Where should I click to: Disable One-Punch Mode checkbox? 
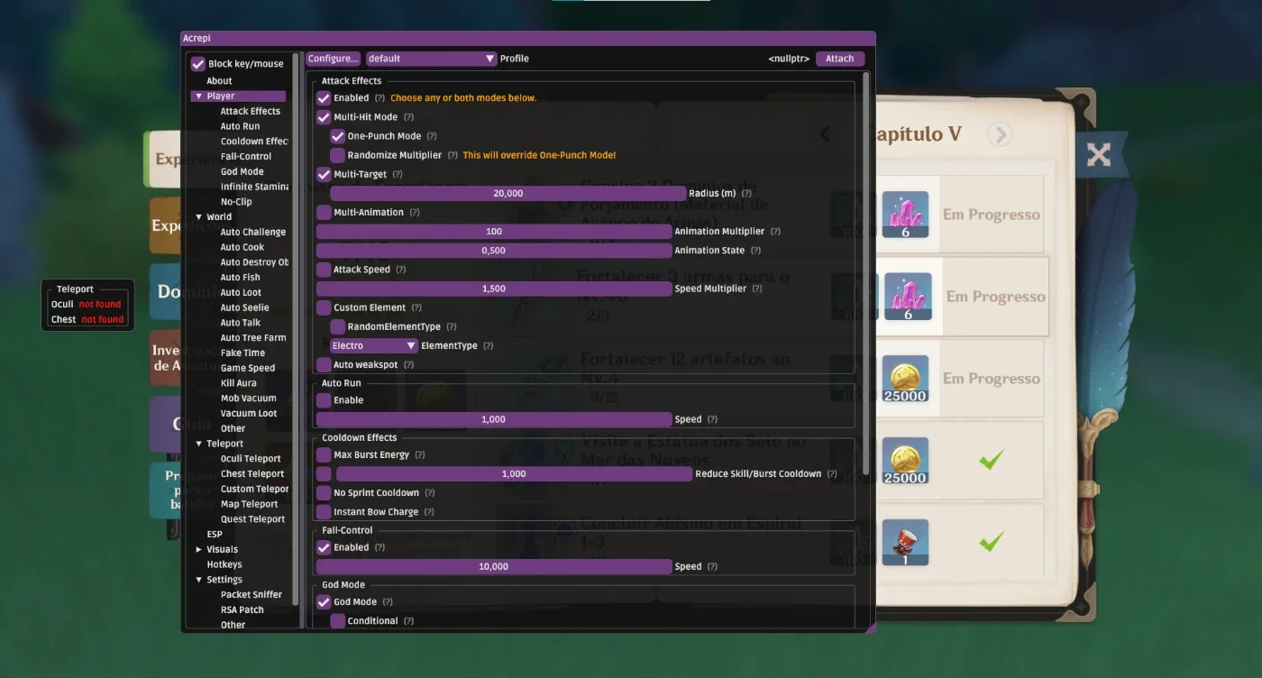(338, 136)
